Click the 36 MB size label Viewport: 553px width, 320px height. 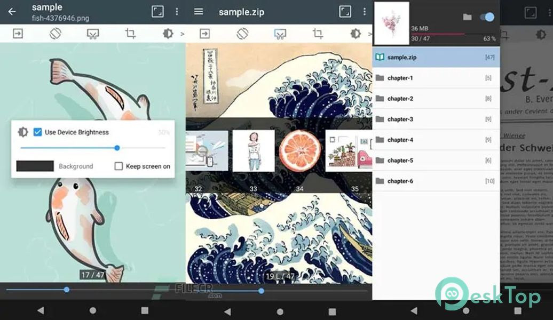(420, 28)
